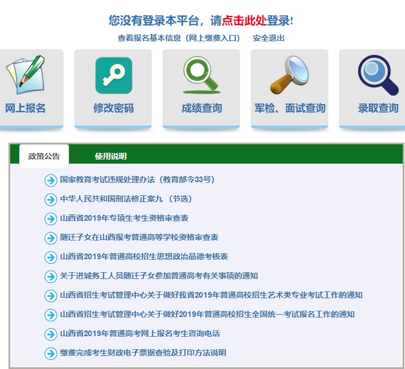Screen dimensions: 405x369
Task: Click the red 点击此处 login link
Action: [244, 21]
